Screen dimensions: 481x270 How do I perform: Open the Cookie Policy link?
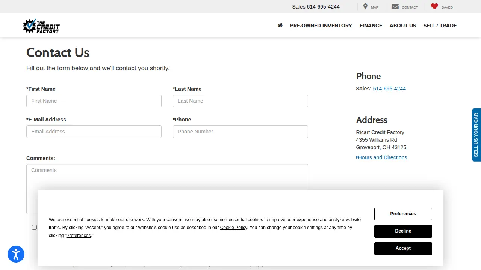coord(233,228)
